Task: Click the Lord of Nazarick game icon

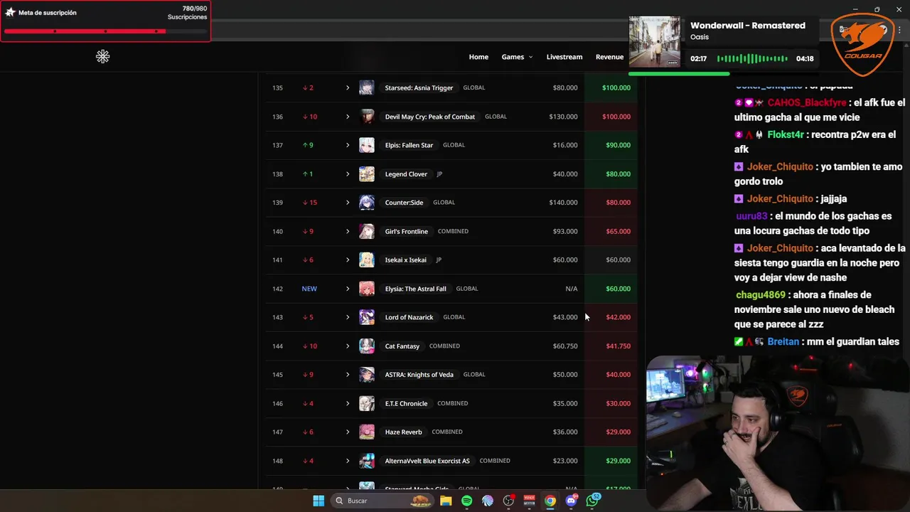Action: coord(367,317)
